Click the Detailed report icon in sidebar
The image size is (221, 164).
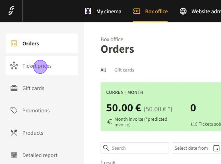pyautogui.click(x=14, y=155)
